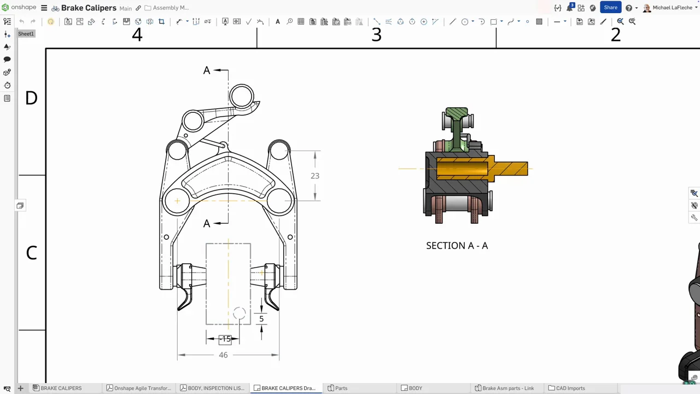Expand the rectangle tool dropdown arrow
The height and width of the screenshot is (394, 700).
tap(501, 22)
